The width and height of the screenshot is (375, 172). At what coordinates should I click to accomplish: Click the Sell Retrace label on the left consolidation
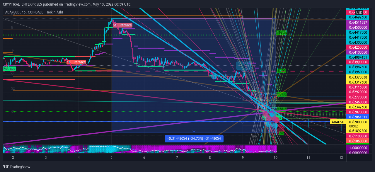click(76, 62)
